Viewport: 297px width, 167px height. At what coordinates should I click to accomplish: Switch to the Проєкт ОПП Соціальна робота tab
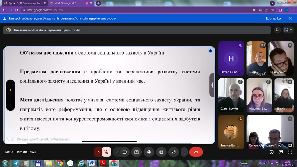(23, 3)
